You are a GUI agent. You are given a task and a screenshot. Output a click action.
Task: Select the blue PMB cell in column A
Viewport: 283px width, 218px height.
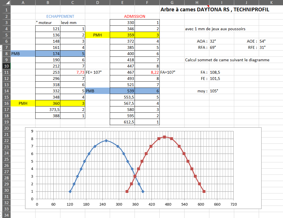pos(23,54)
